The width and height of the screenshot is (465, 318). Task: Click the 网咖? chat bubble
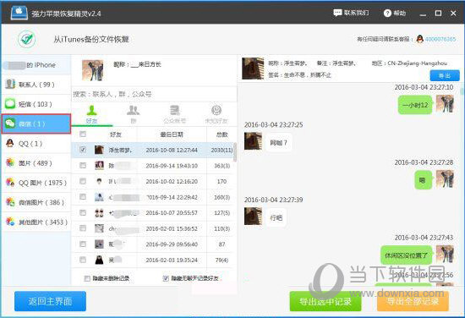278,143
